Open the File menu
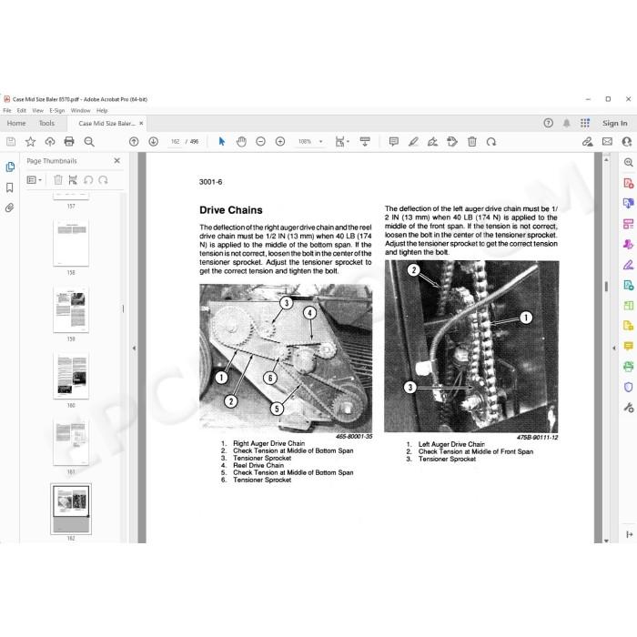 pyautogui.click(x=7, y=110)
